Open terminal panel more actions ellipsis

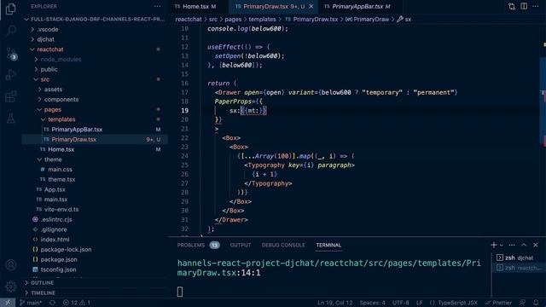point(512,245)
